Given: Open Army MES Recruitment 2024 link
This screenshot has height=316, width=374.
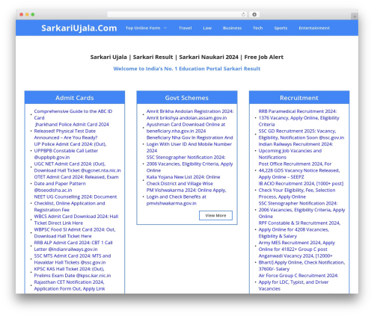Looking at the screenshot, I should [296, 246].
